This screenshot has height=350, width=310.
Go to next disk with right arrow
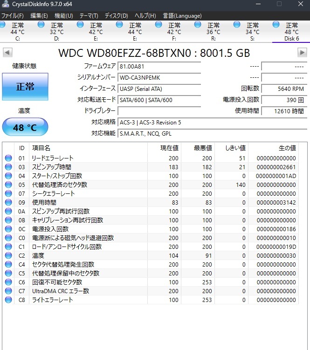(302, 53)
